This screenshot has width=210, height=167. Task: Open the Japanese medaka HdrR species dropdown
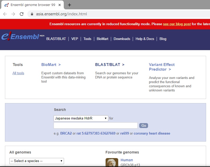tap(81, 118)
